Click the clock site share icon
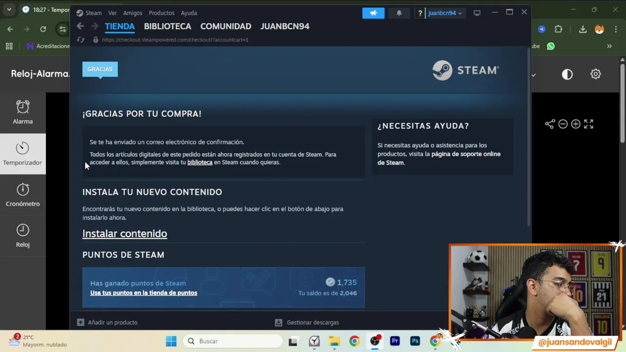 (x=550, y=124)
